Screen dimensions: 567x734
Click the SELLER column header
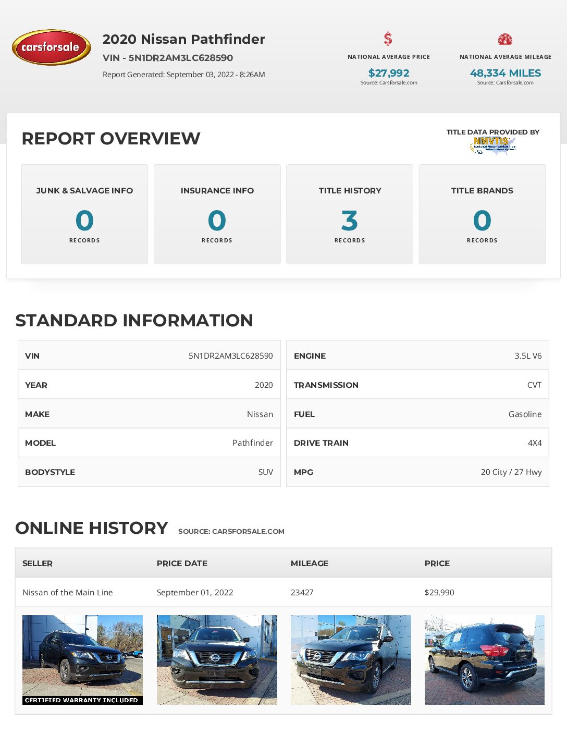(x=38, y=564)
